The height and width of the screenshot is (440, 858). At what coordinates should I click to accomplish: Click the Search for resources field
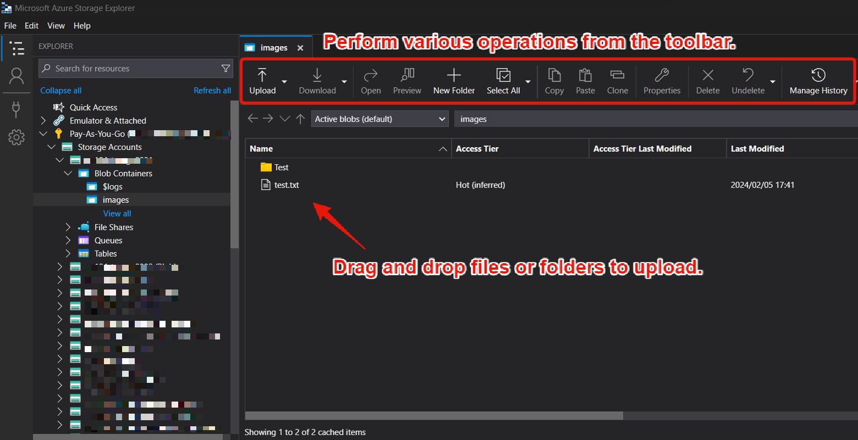135,68
